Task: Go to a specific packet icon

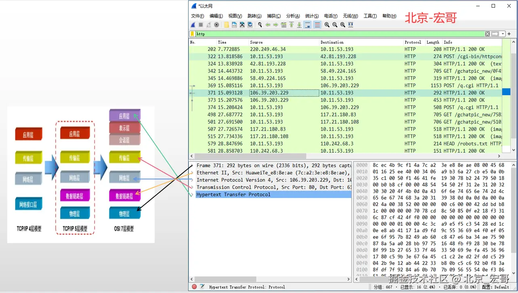Action: pos(283,25)
